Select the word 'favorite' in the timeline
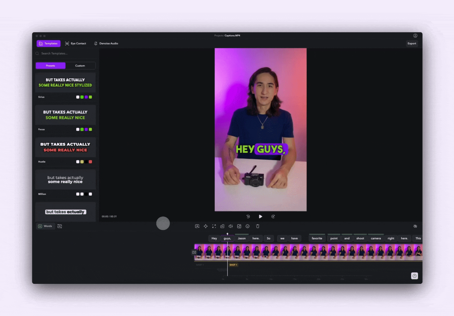Viewport: 454px width, 316px height. (317, 238)
